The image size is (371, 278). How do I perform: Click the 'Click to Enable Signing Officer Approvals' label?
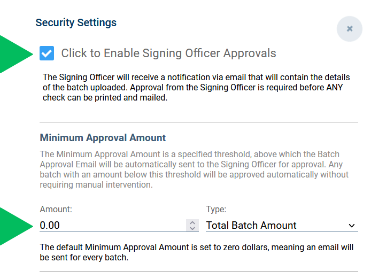(169, 53)
